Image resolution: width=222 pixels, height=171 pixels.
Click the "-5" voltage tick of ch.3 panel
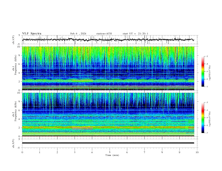click(19, 148)
